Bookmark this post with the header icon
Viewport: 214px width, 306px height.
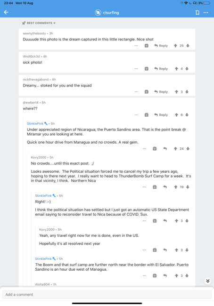198,13
